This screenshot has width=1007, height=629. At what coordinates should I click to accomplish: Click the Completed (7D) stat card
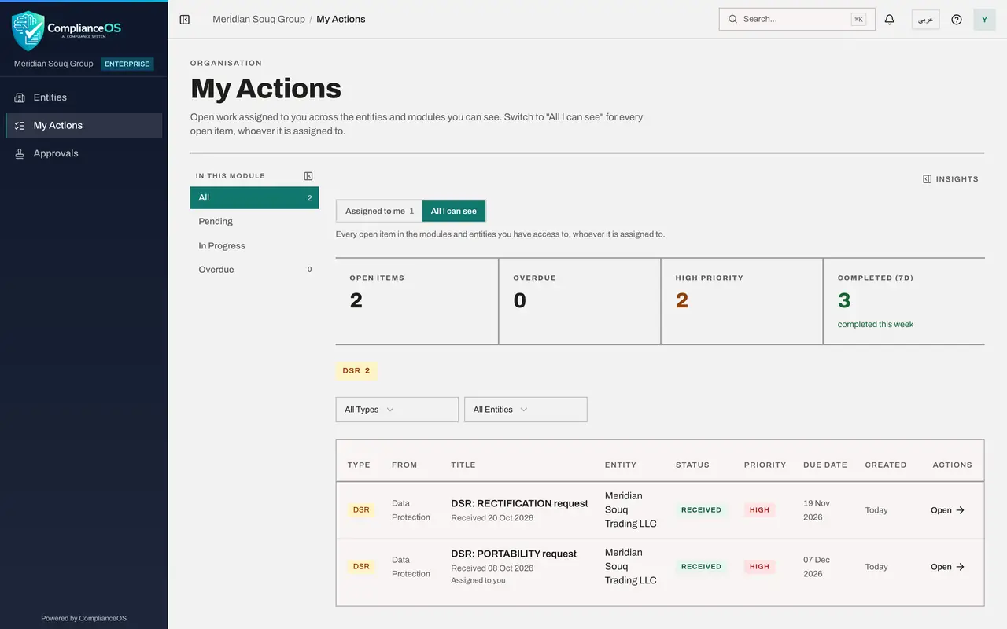pos(904,301)
